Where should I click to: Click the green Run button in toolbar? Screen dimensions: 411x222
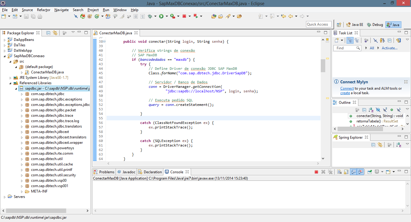[x=161, y=16]
